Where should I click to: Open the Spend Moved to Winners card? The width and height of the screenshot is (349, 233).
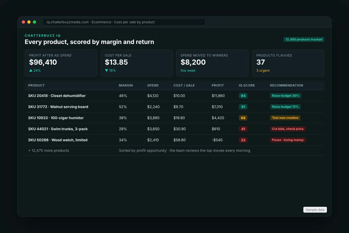(212, 63)
